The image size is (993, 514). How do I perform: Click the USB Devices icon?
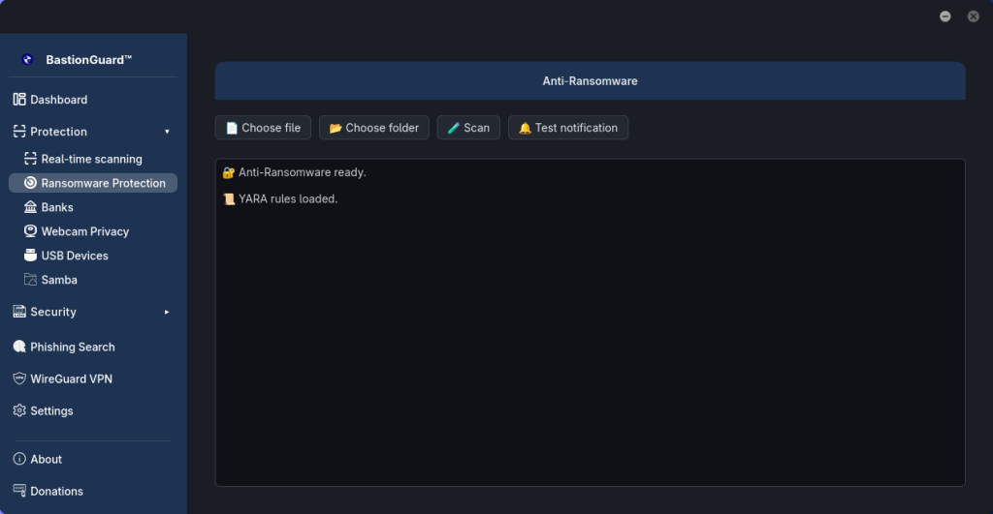click(x=30, y=255)
